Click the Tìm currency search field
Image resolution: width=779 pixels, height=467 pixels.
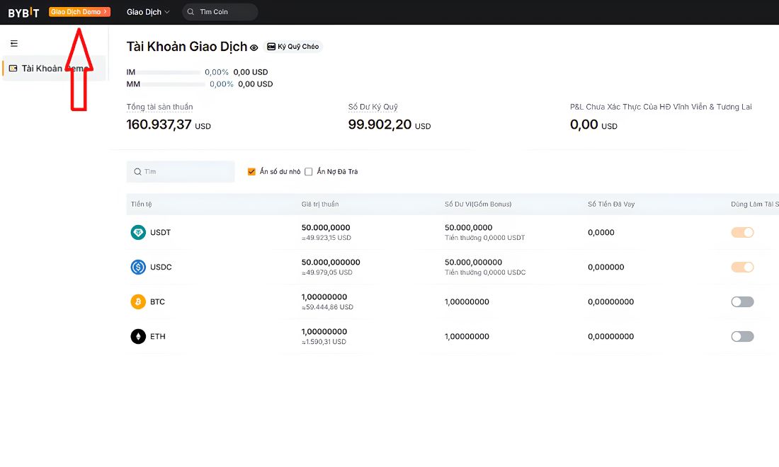181,172
